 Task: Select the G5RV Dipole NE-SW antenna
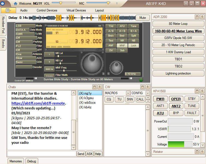(x=178, y=38)
